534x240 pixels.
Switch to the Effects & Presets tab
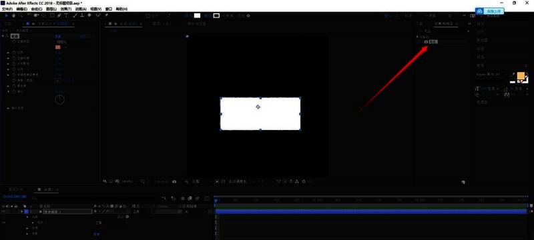[x=446, y=24]
